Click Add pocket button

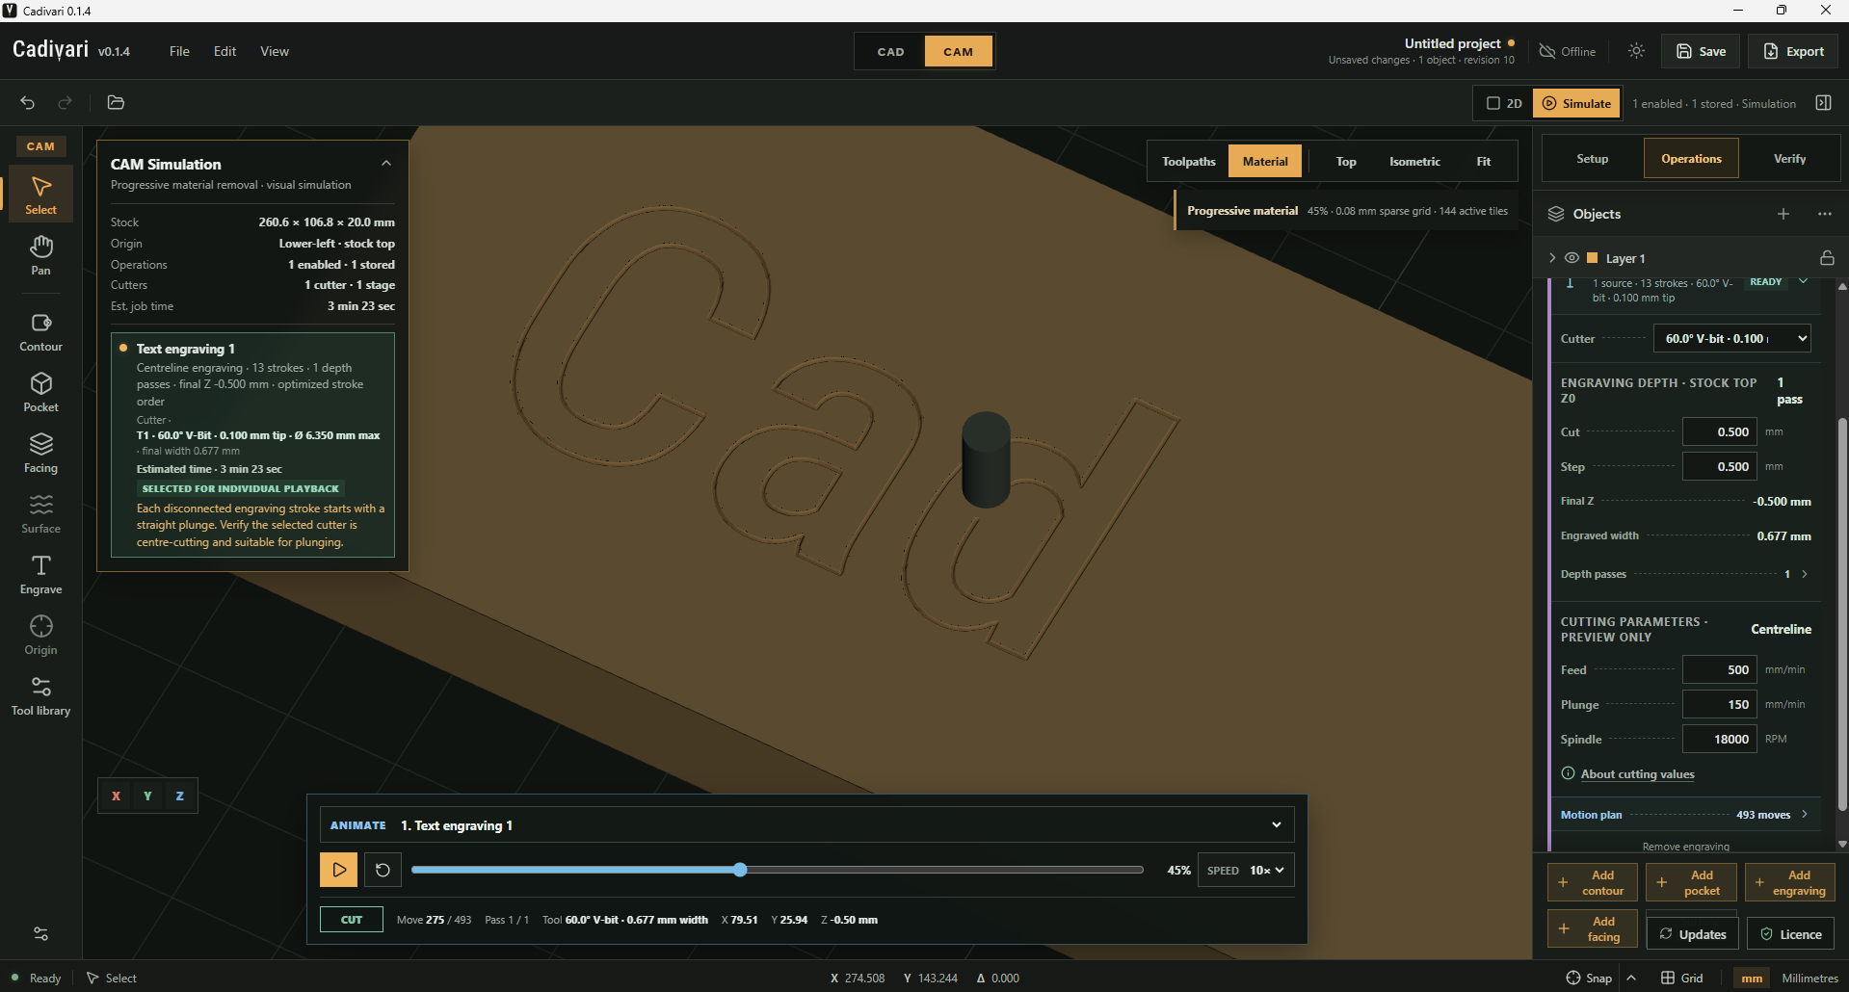tap(1691, 882)
